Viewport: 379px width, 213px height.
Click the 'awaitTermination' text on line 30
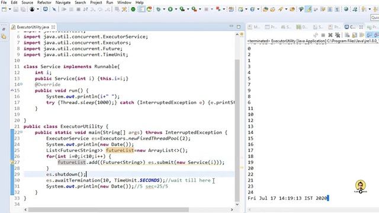tap(77, 180)
